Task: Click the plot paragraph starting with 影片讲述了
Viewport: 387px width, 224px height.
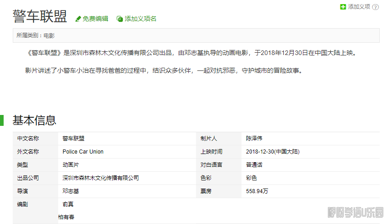Action: coord(164,70)
